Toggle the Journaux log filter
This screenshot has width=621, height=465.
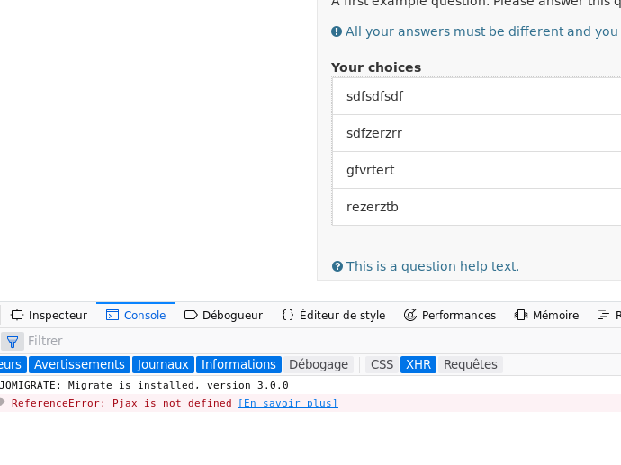(163, 364)
